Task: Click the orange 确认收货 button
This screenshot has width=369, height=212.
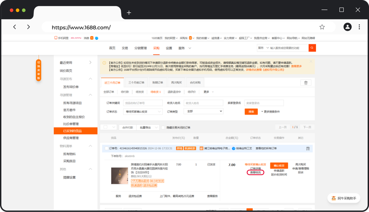Action: [278, 165]
